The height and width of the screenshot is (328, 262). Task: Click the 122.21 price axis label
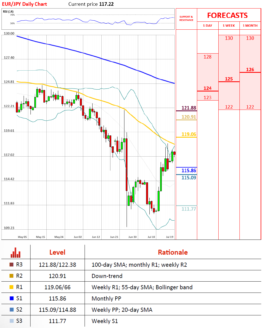(9, 106)
